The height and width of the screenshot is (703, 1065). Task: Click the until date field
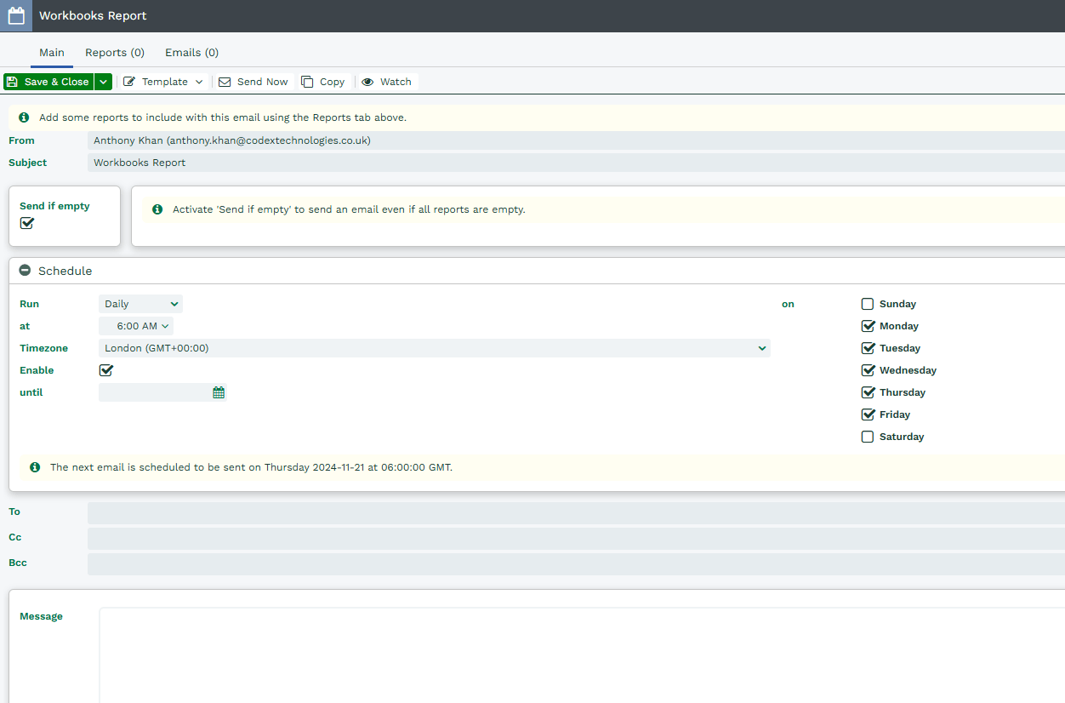tap(154, 392)
